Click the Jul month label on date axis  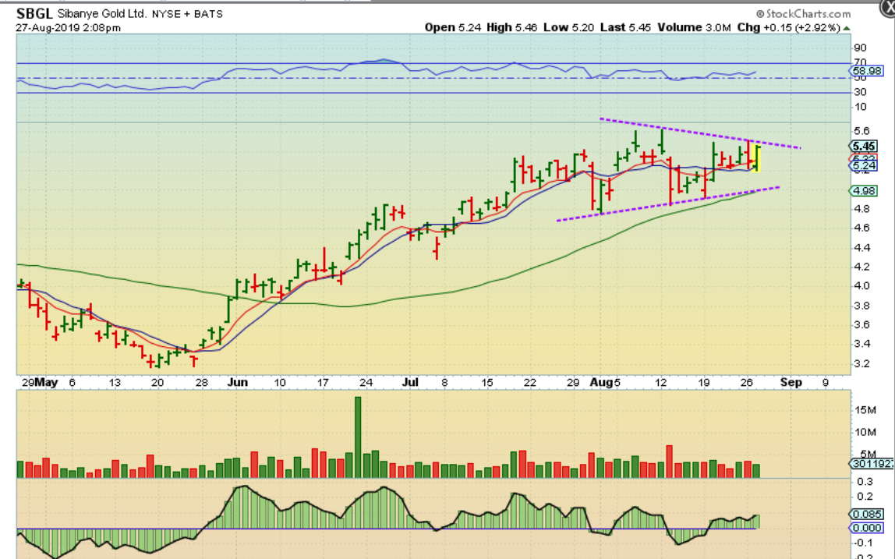coord(410,383)
